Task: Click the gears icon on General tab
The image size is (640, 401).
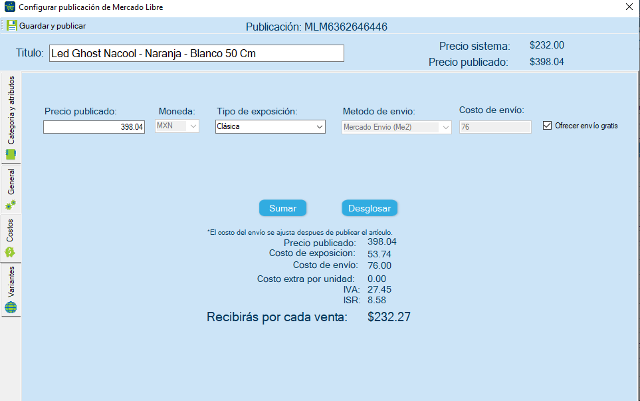Action: pos(11,205)
